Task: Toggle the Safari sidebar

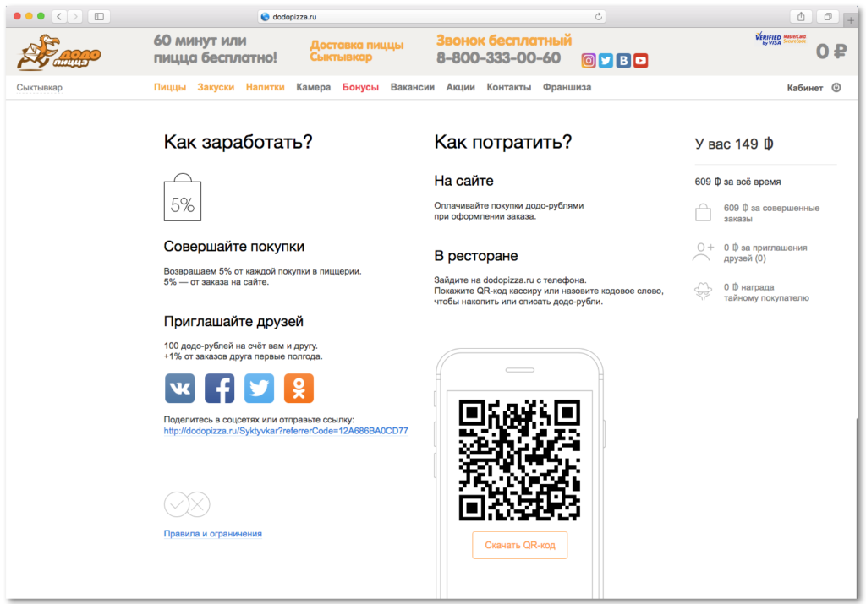Action: coord(100,17)
